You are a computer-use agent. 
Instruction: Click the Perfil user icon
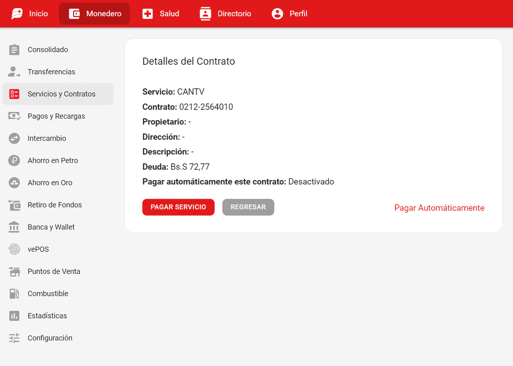[277, 14]
